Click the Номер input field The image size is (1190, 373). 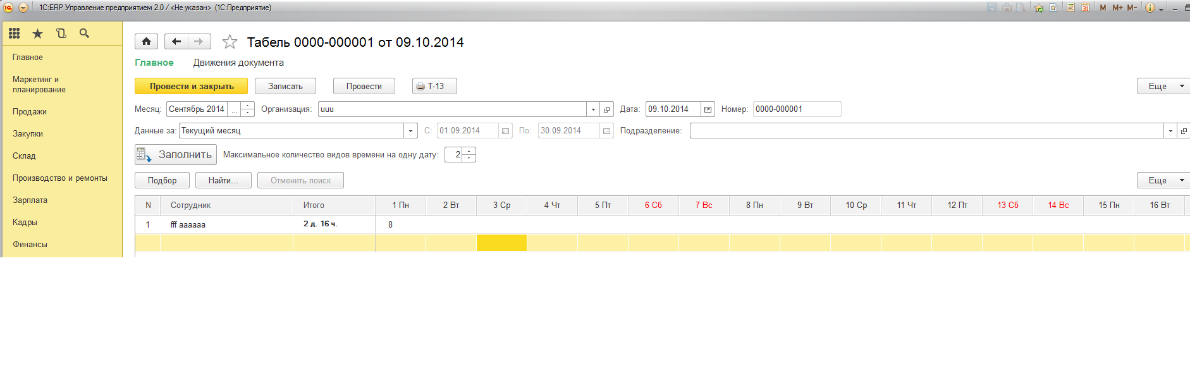(797, 109)
